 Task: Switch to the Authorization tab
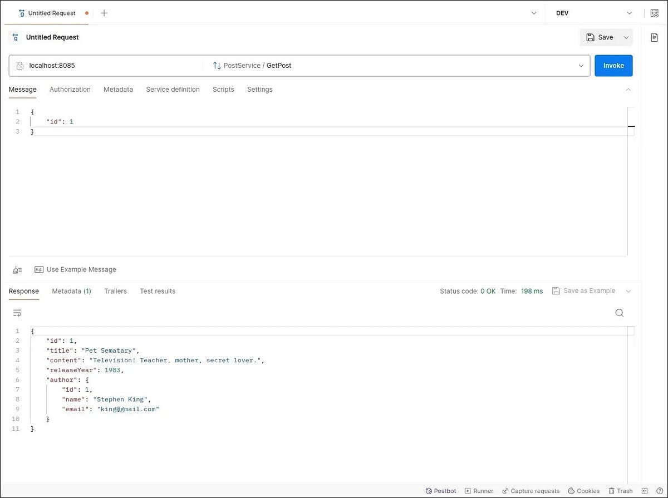click(x=70, y=89)
